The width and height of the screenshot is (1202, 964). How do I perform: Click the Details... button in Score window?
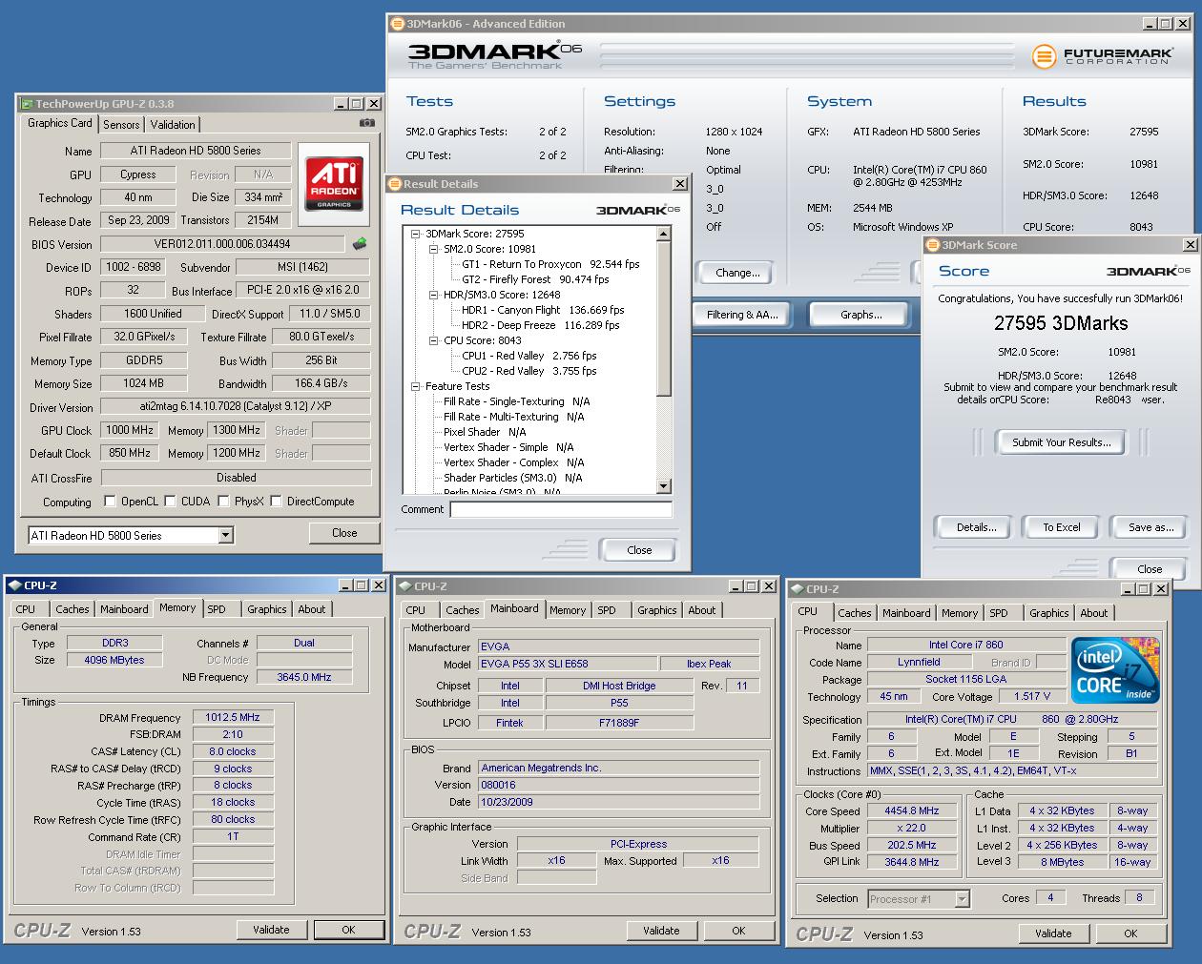pyautogui.click(x=976, y=527)
